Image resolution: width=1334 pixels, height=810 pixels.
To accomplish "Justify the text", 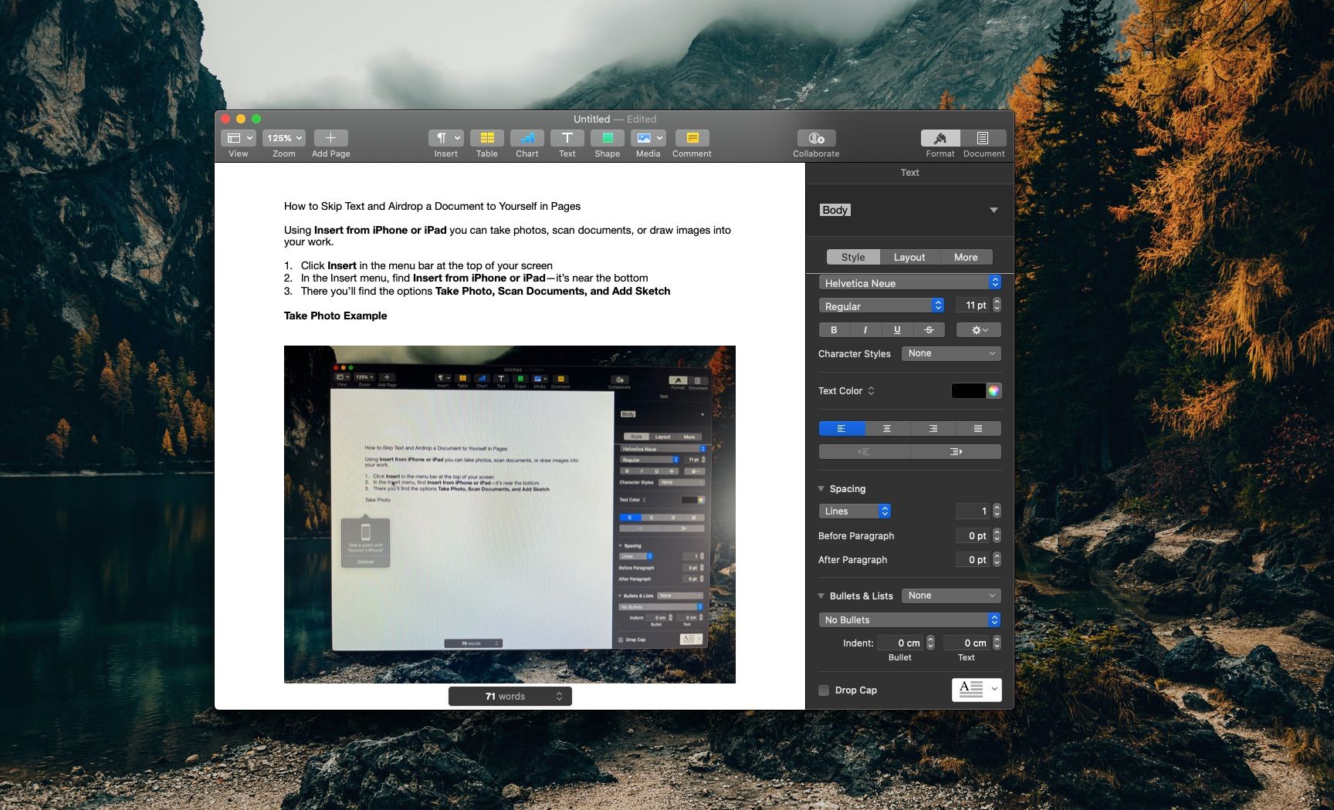I will 978,428.
